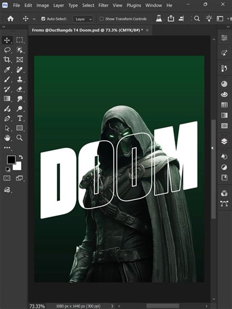This screenshot has height=309, width=232.
Task: Expand the collapsed toolbox double arrows
Action: (4, 27)
